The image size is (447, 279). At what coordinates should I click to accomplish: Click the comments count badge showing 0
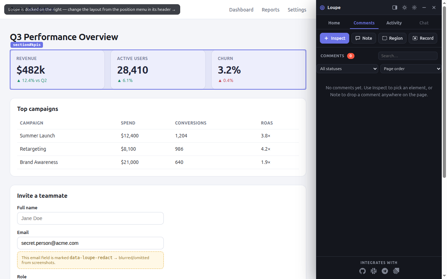click(351, 56)
